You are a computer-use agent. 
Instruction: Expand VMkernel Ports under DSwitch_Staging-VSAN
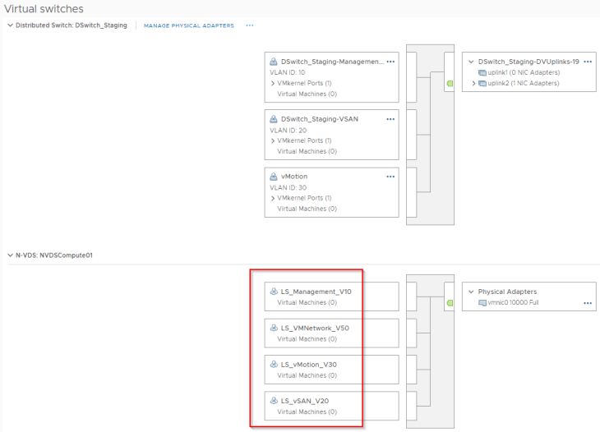pos(273,140)
